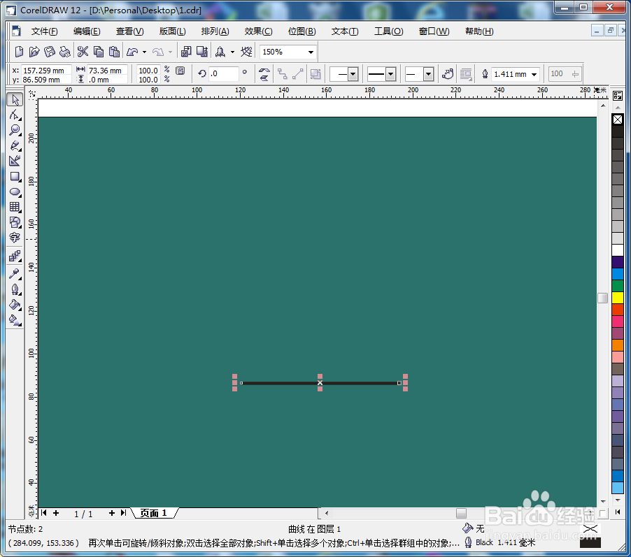Add page before with left plus button
The height and width of the screenshot is (557, 631).
56,513
